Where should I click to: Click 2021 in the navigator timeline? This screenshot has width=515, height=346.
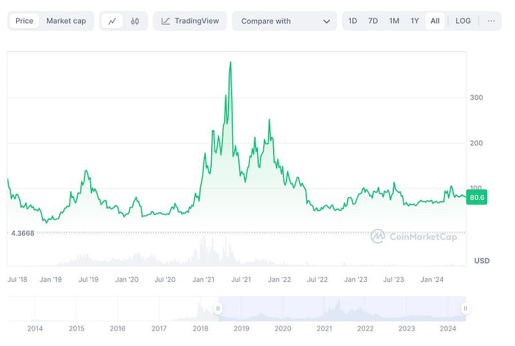324,328
